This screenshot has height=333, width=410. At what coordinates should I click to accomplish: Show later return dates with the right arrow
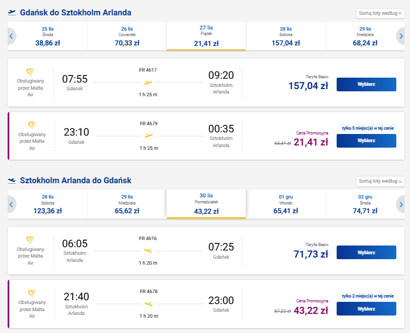(x=401, y=205)
